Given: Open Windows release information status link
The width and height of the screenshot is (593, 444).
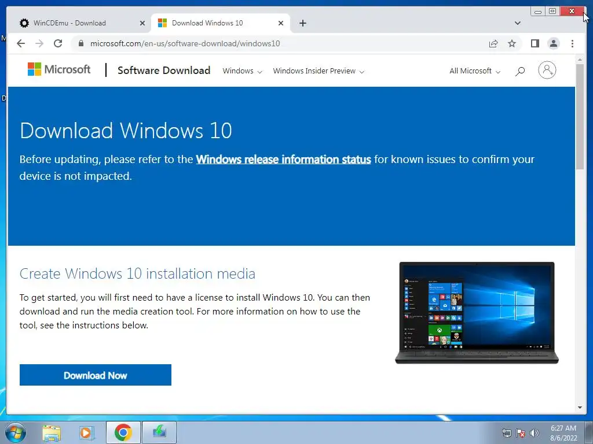Looking at the screenshot, I should tap(283, 160).
